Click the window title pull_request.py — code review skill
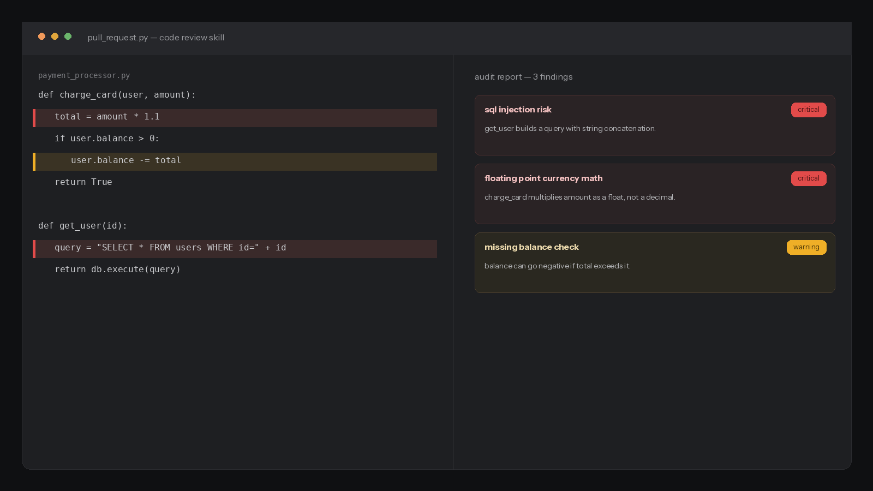 pyautogui.click(x=156, y=38)
